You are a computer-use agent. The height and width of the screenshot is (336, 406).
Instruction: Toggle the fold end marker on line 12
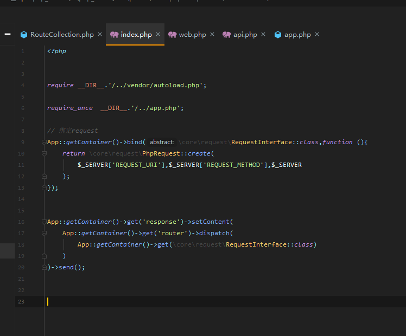[x=44, y=176]
